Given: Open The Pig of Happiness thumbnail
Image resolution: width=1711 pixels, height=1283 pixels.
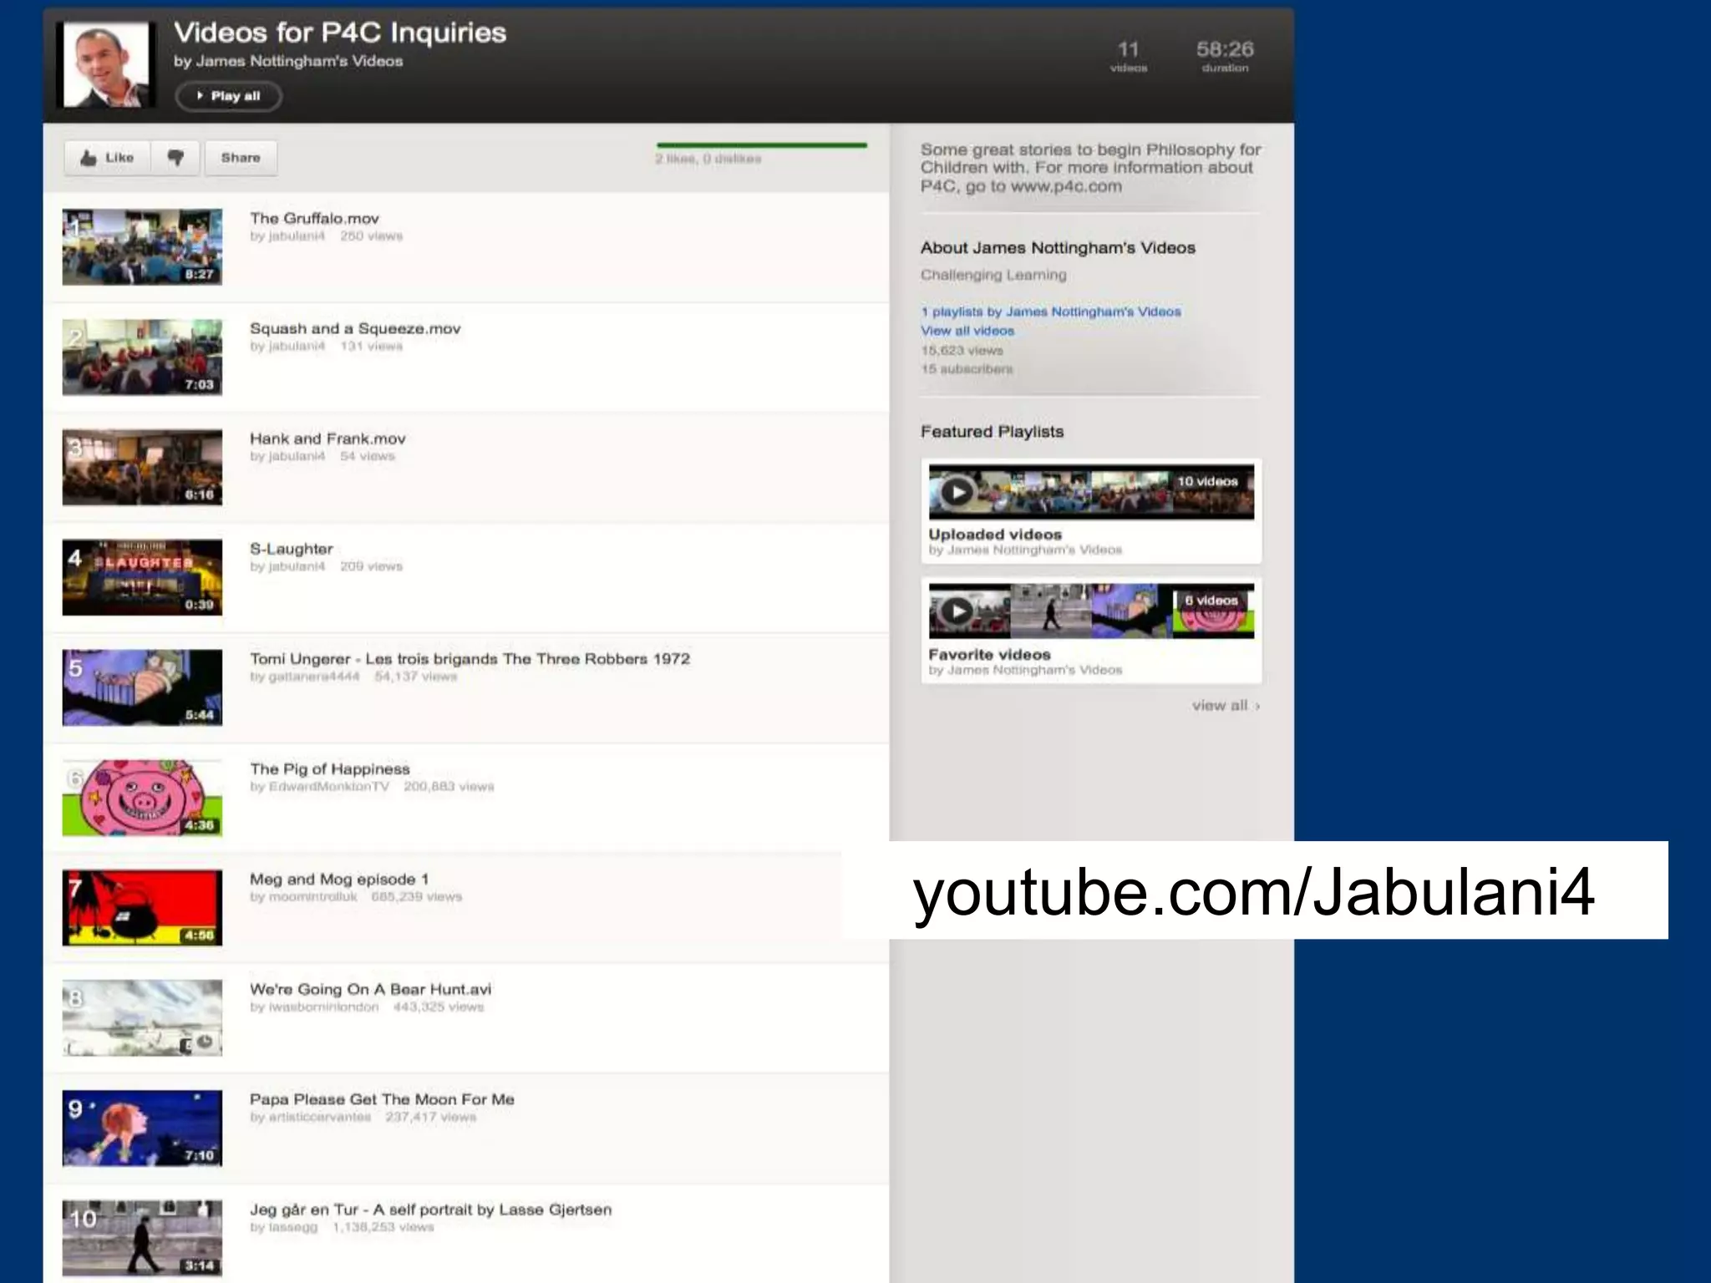Looking at the screenshot, I should pos(142,799).
